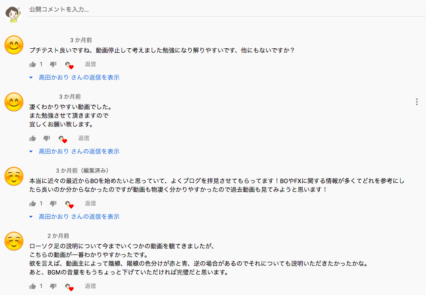
Task: Click the creator heart on the third comment
Action: [70, 204]
